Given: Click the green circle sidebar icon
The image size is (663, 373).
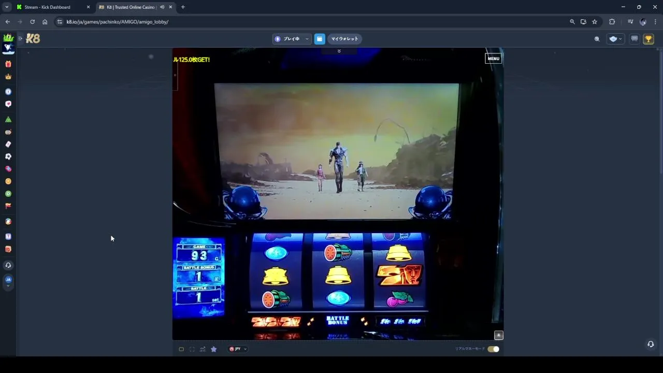Looking at the screenshot, I should [x=8, y=194].
